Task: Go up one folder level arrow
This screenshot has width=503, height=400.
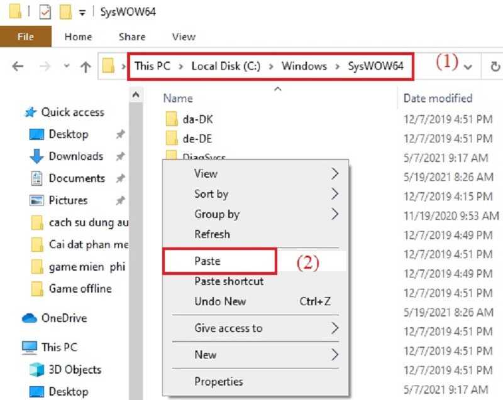Action: (x=86, y=67)
